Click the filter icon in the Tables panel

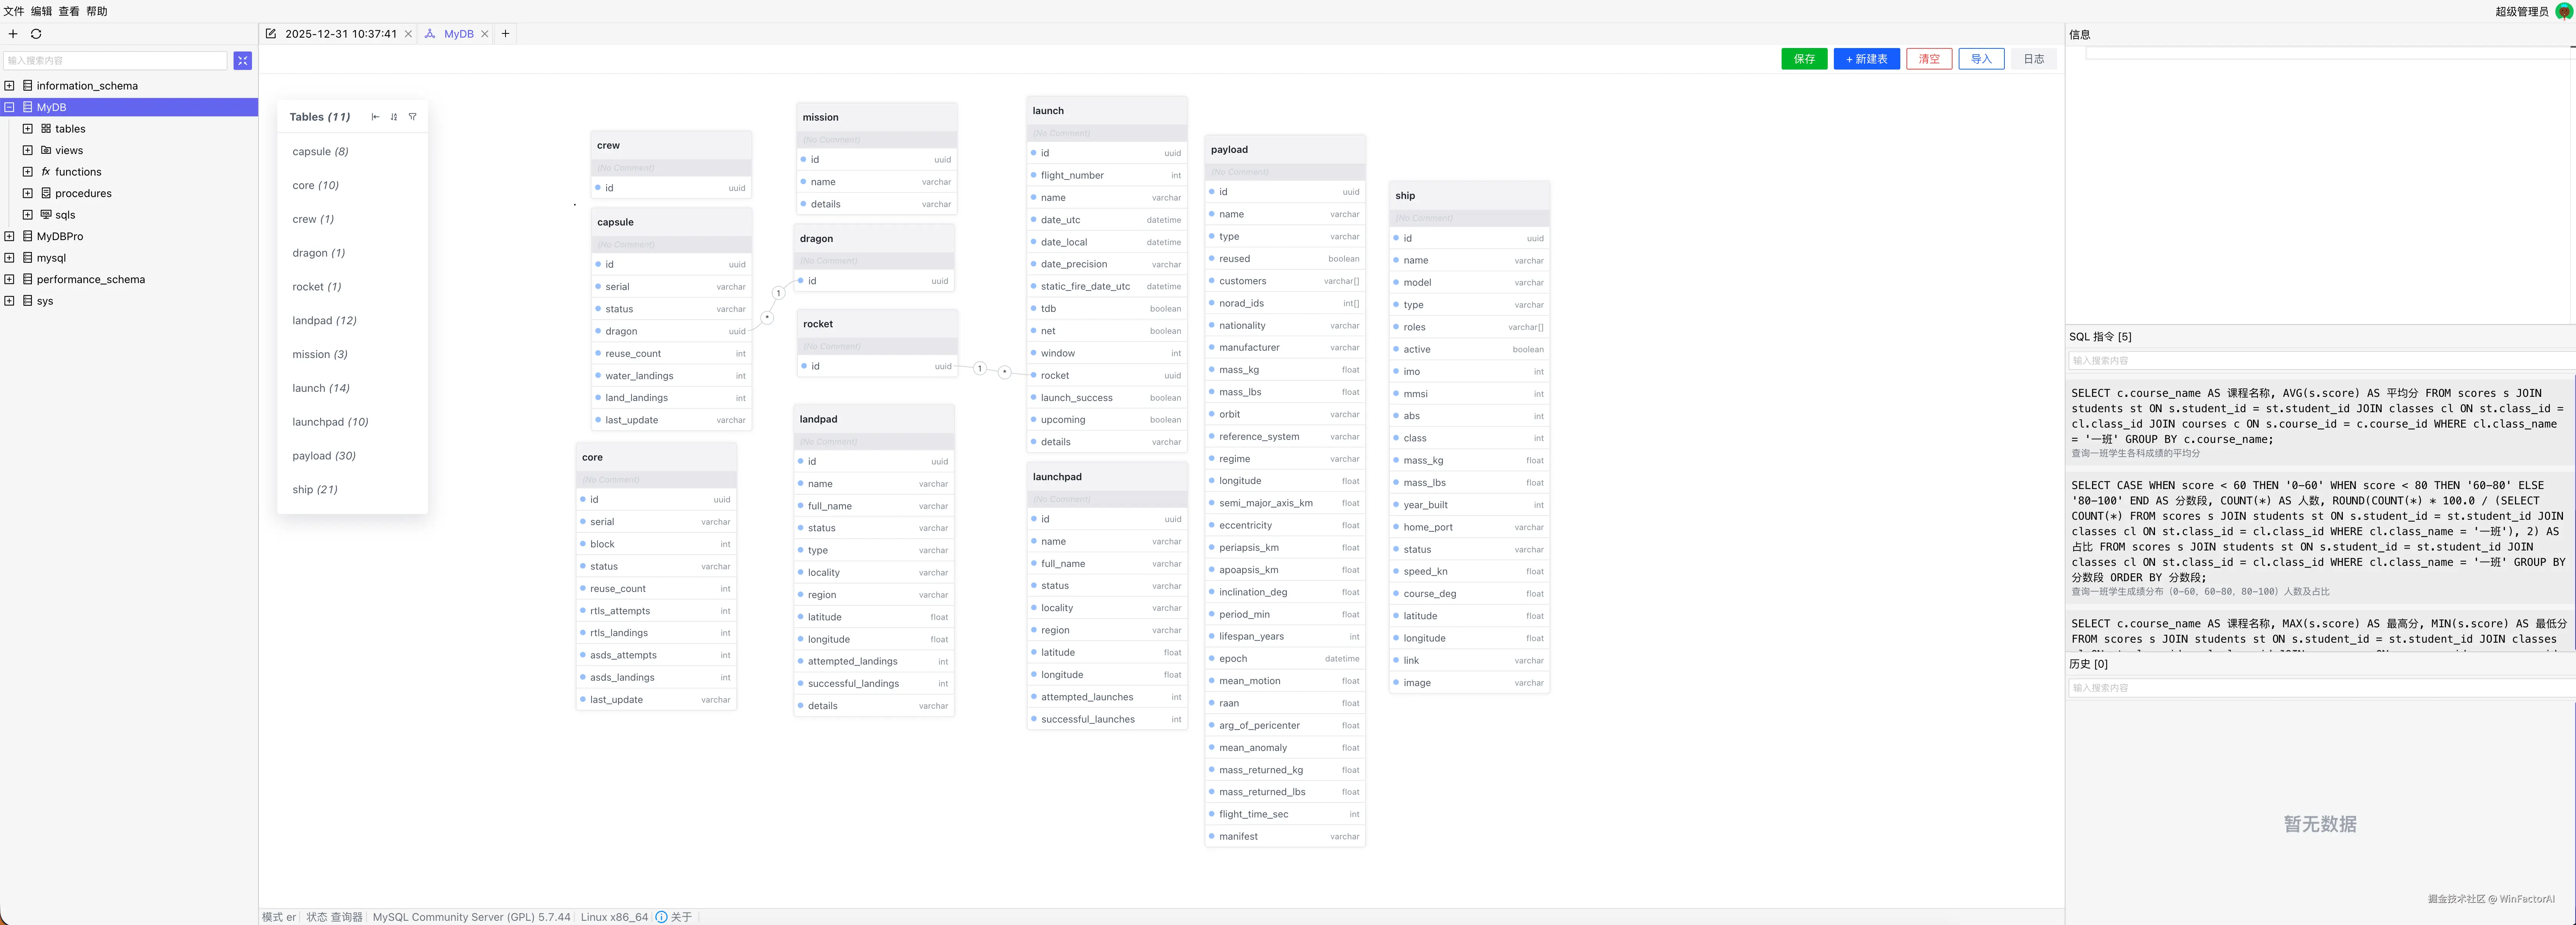coord(412,117)
